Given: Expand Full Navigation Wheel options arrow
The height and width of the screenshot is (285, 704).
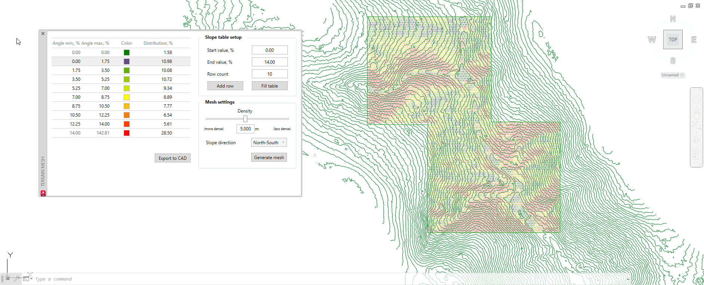Looking at the screenshot, I should click(x=696, y=106).
